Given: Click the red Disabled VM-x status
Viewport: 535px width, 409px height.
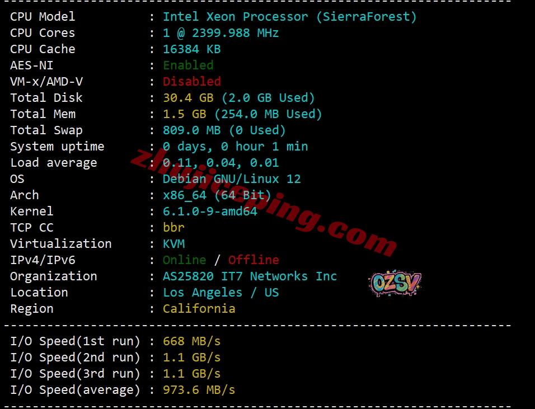Looking at the screenshot, I should [192, 82].
